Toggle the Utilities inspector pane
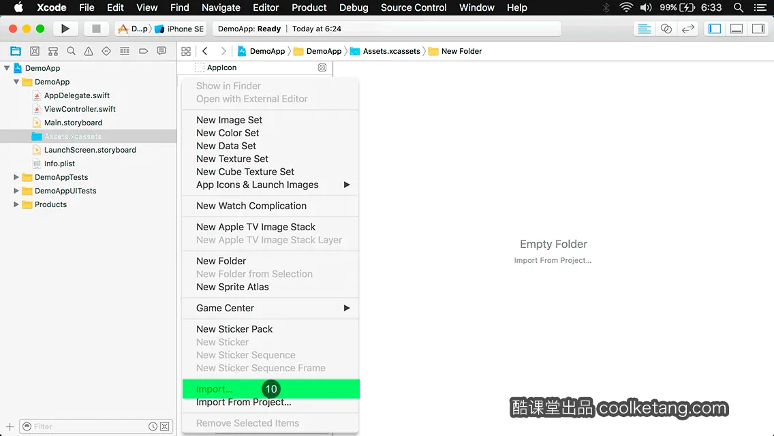 [x=758, y=29]
